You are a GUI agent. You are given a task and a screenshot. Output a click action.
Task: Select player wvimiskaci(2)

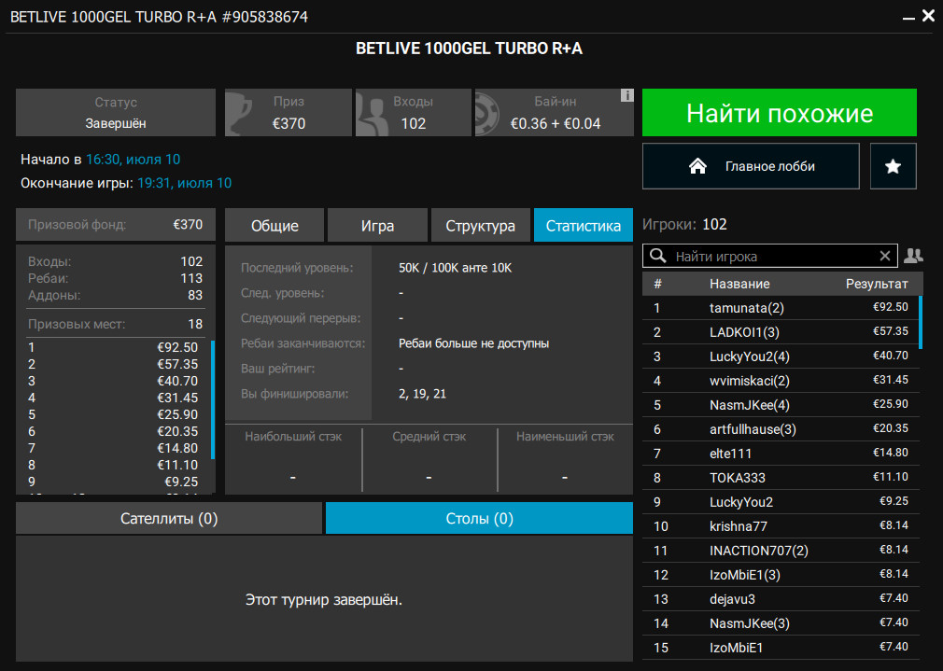[x=781, y=381]
